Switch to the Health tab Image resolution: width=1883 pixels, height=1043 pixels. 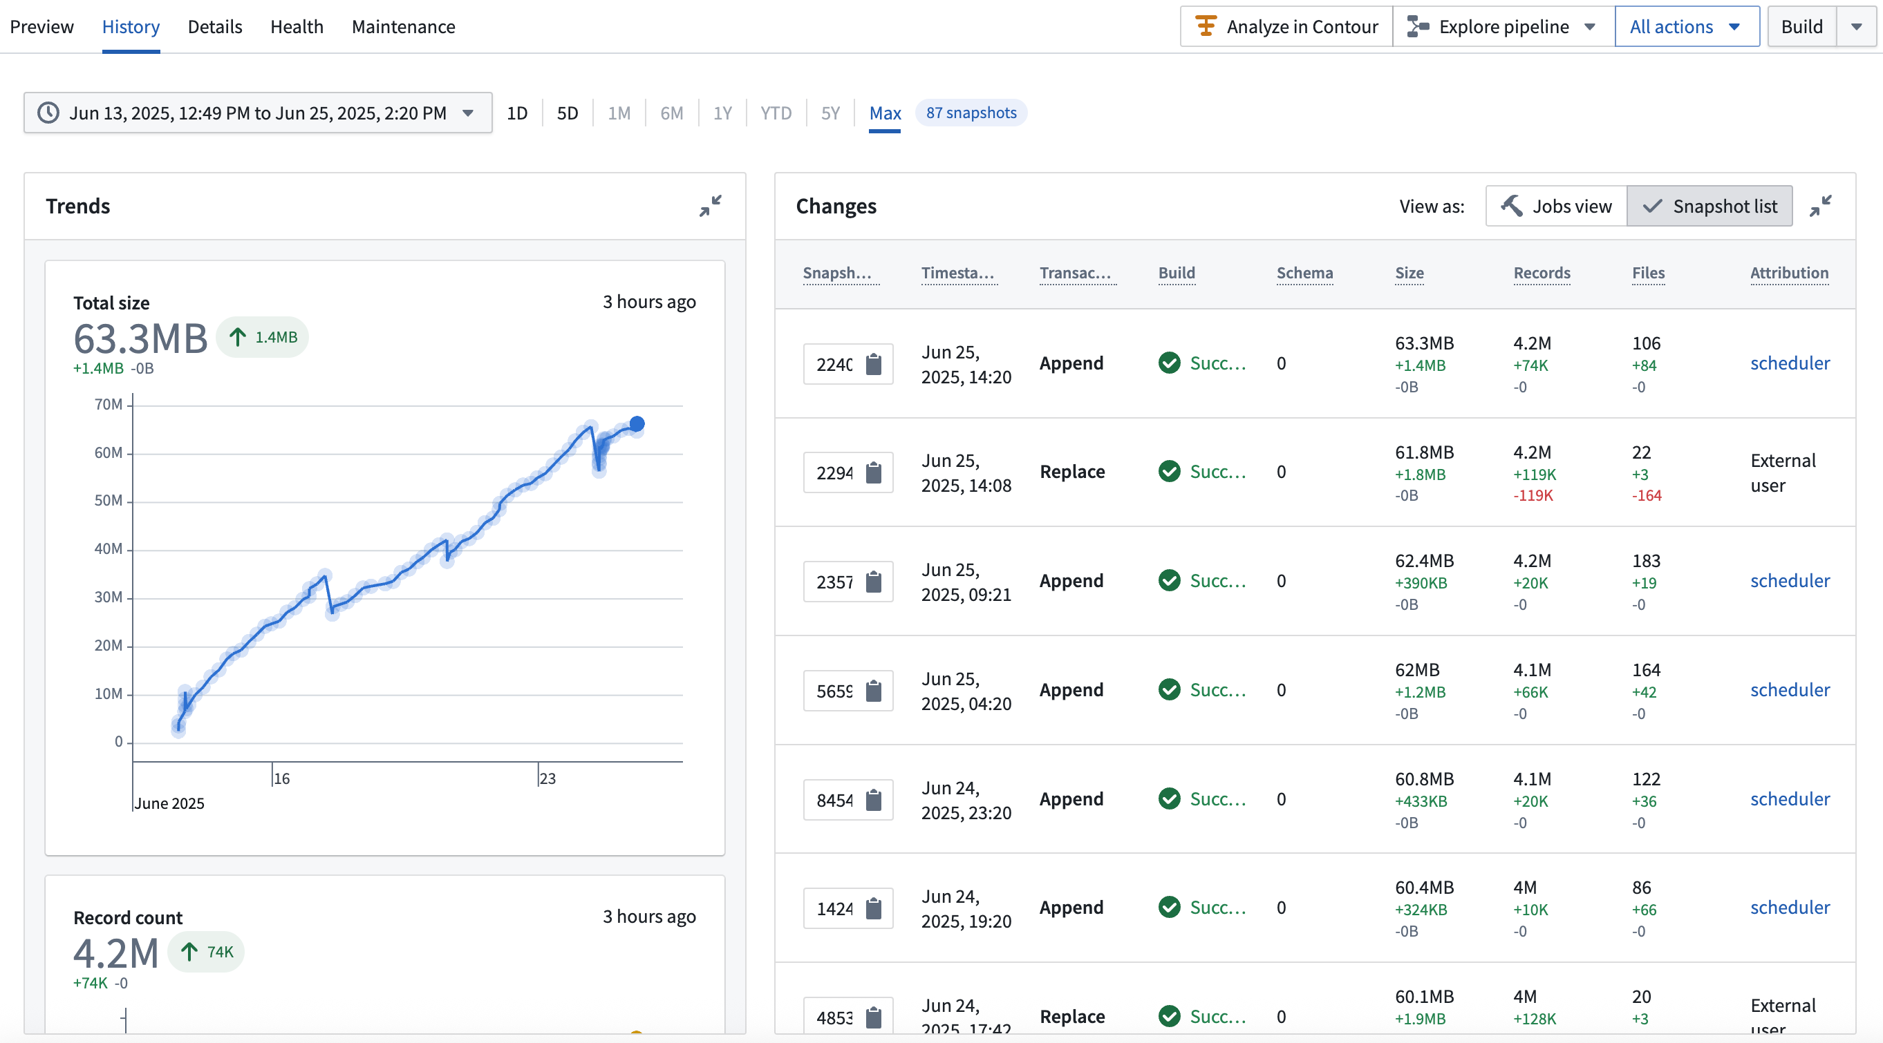[296, 27]
